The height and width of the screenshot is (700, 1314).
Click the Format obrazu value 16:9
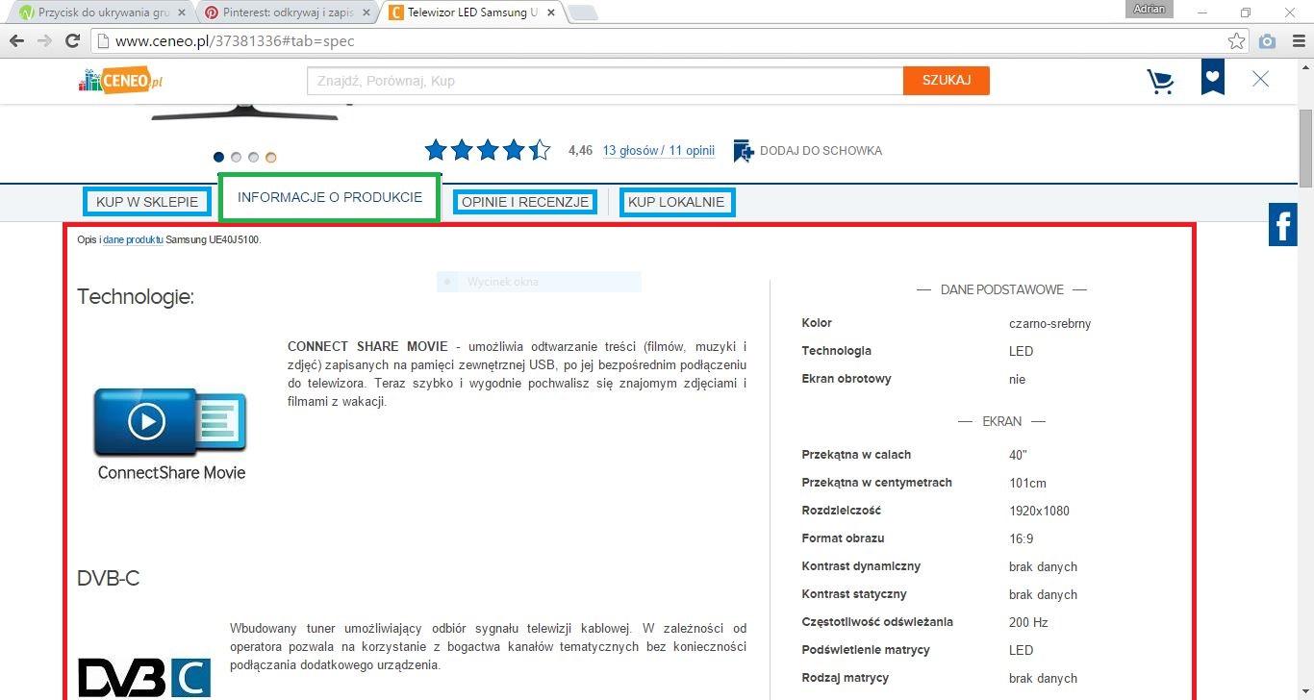pos(1021,538)
